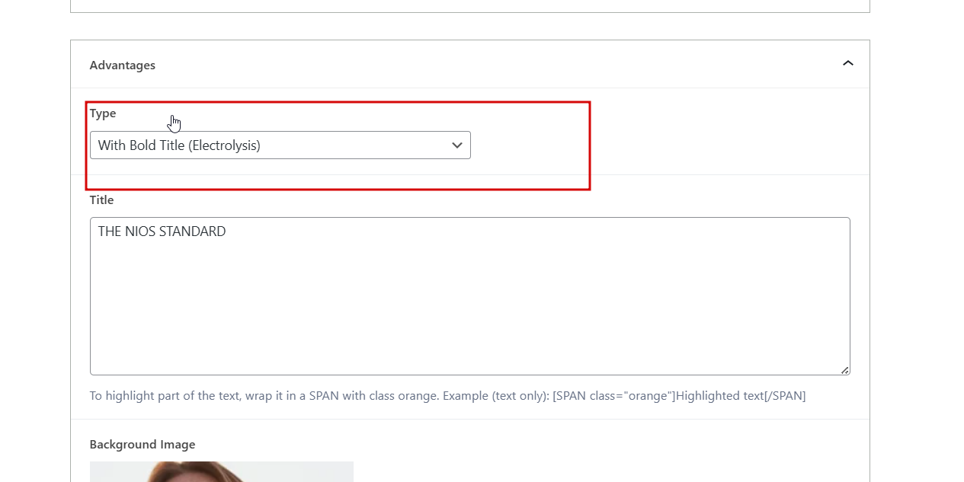Click the panel above the Advantages section
The image size is (964, 482).
[470, 6]
